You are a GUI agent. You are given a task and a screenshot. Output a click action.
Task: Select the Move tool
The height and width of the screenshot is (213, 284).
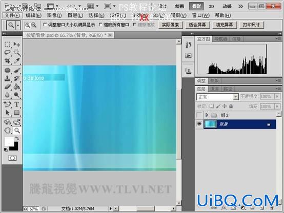click(x=17, y=44)
